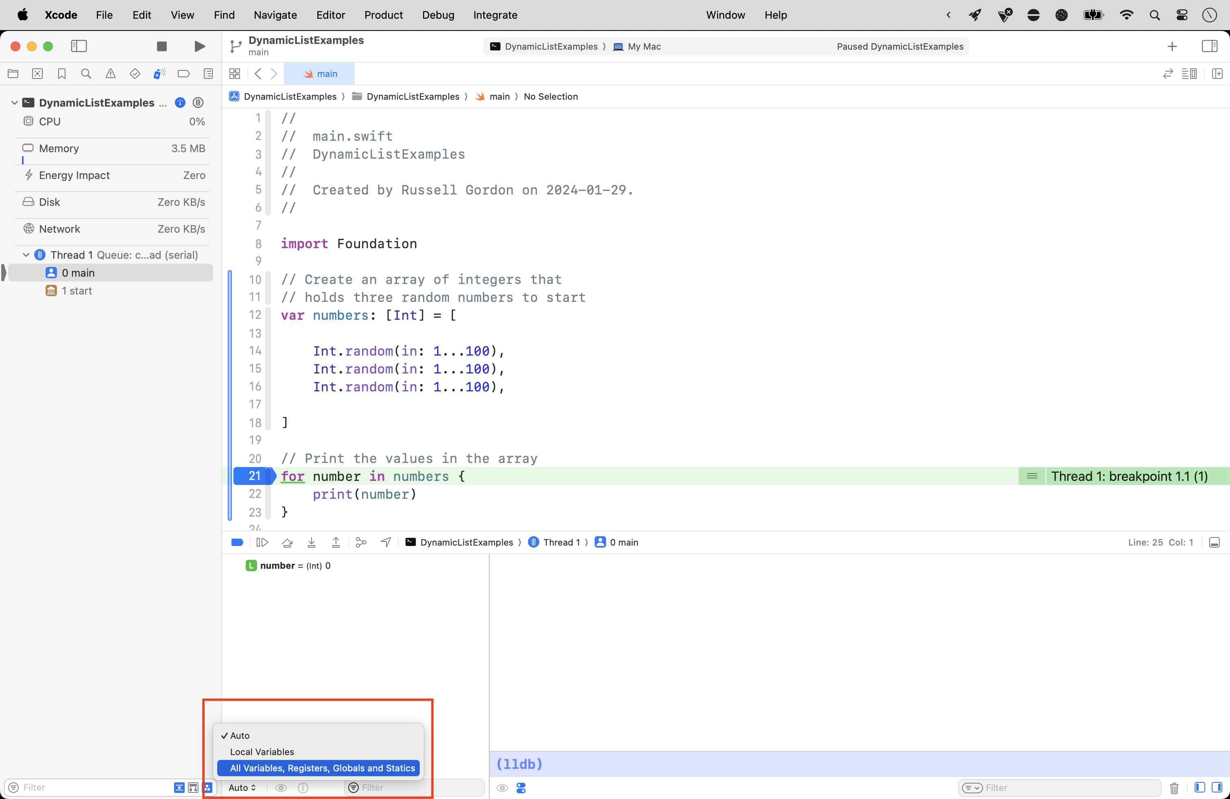1230x799 pixels.
Task: Click Continue program execution button
Action: coord(262,542)
